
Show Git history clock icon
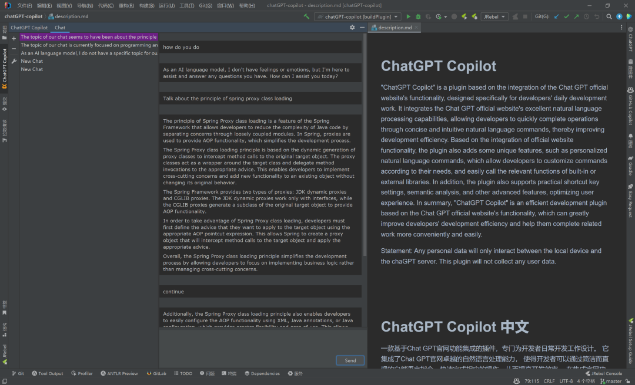(x=586, y=16)
